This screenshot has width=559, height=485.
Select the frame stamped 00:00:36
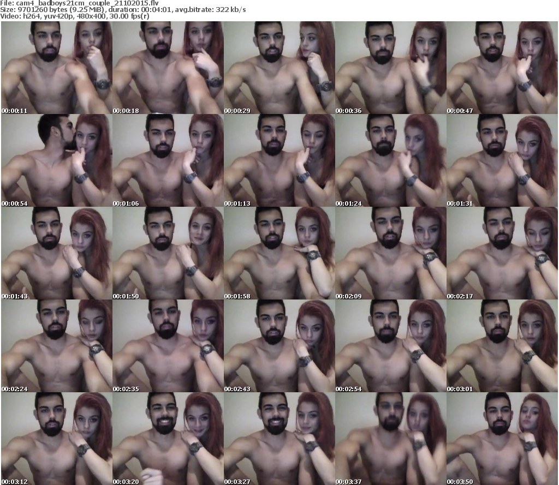pos(391,68)
